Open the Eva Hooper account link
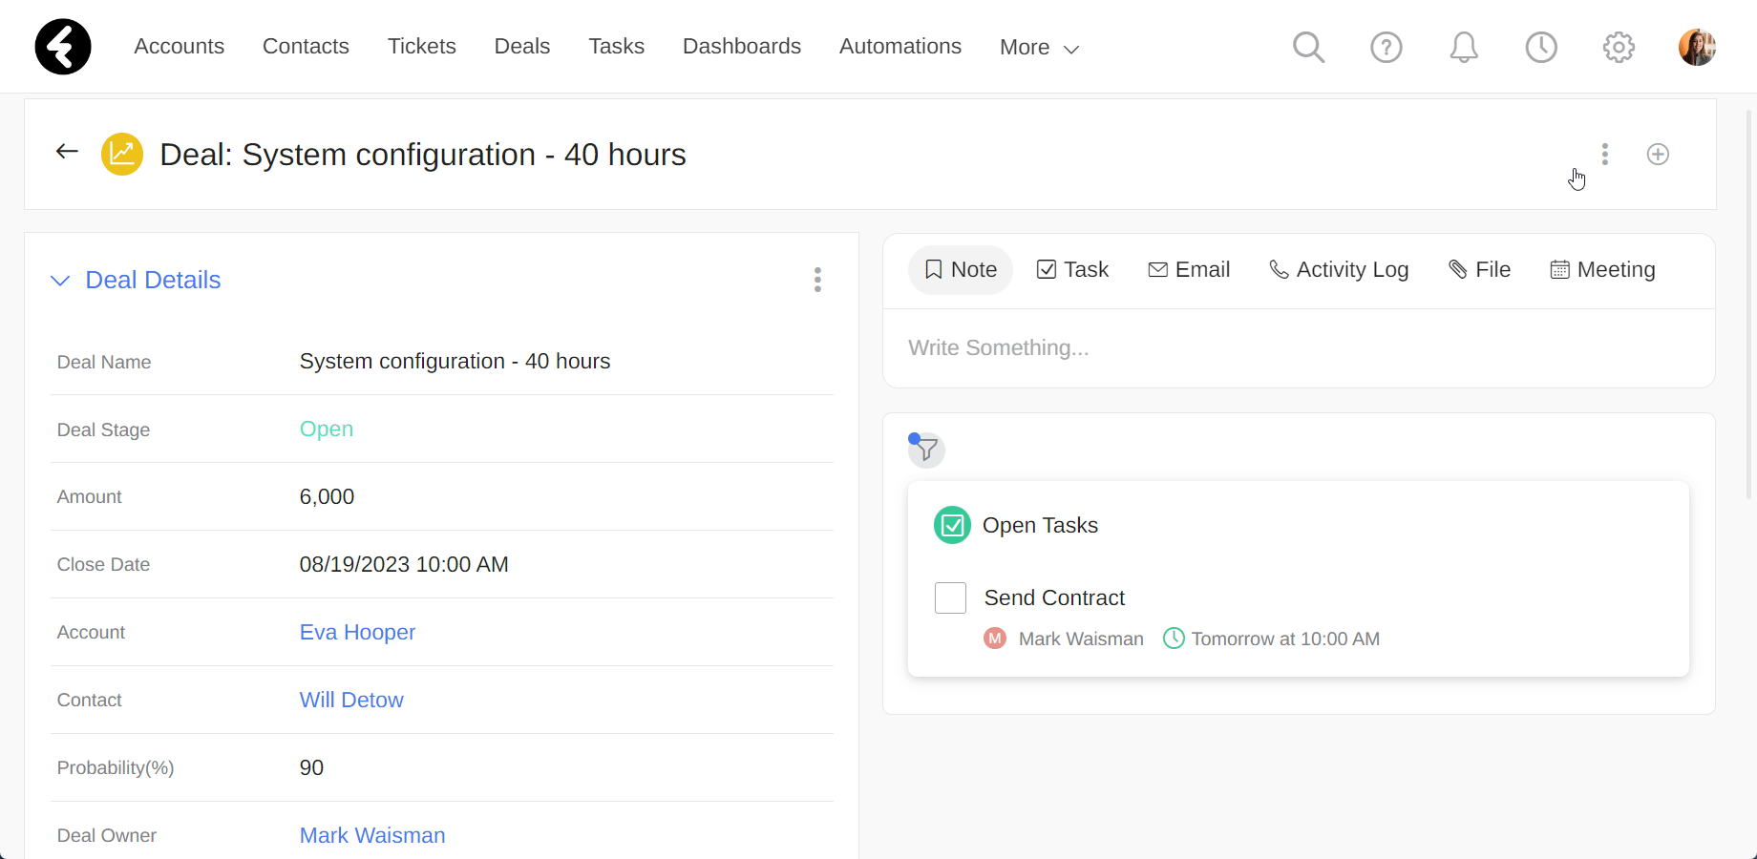1757x859 pixels. (357, 632)
